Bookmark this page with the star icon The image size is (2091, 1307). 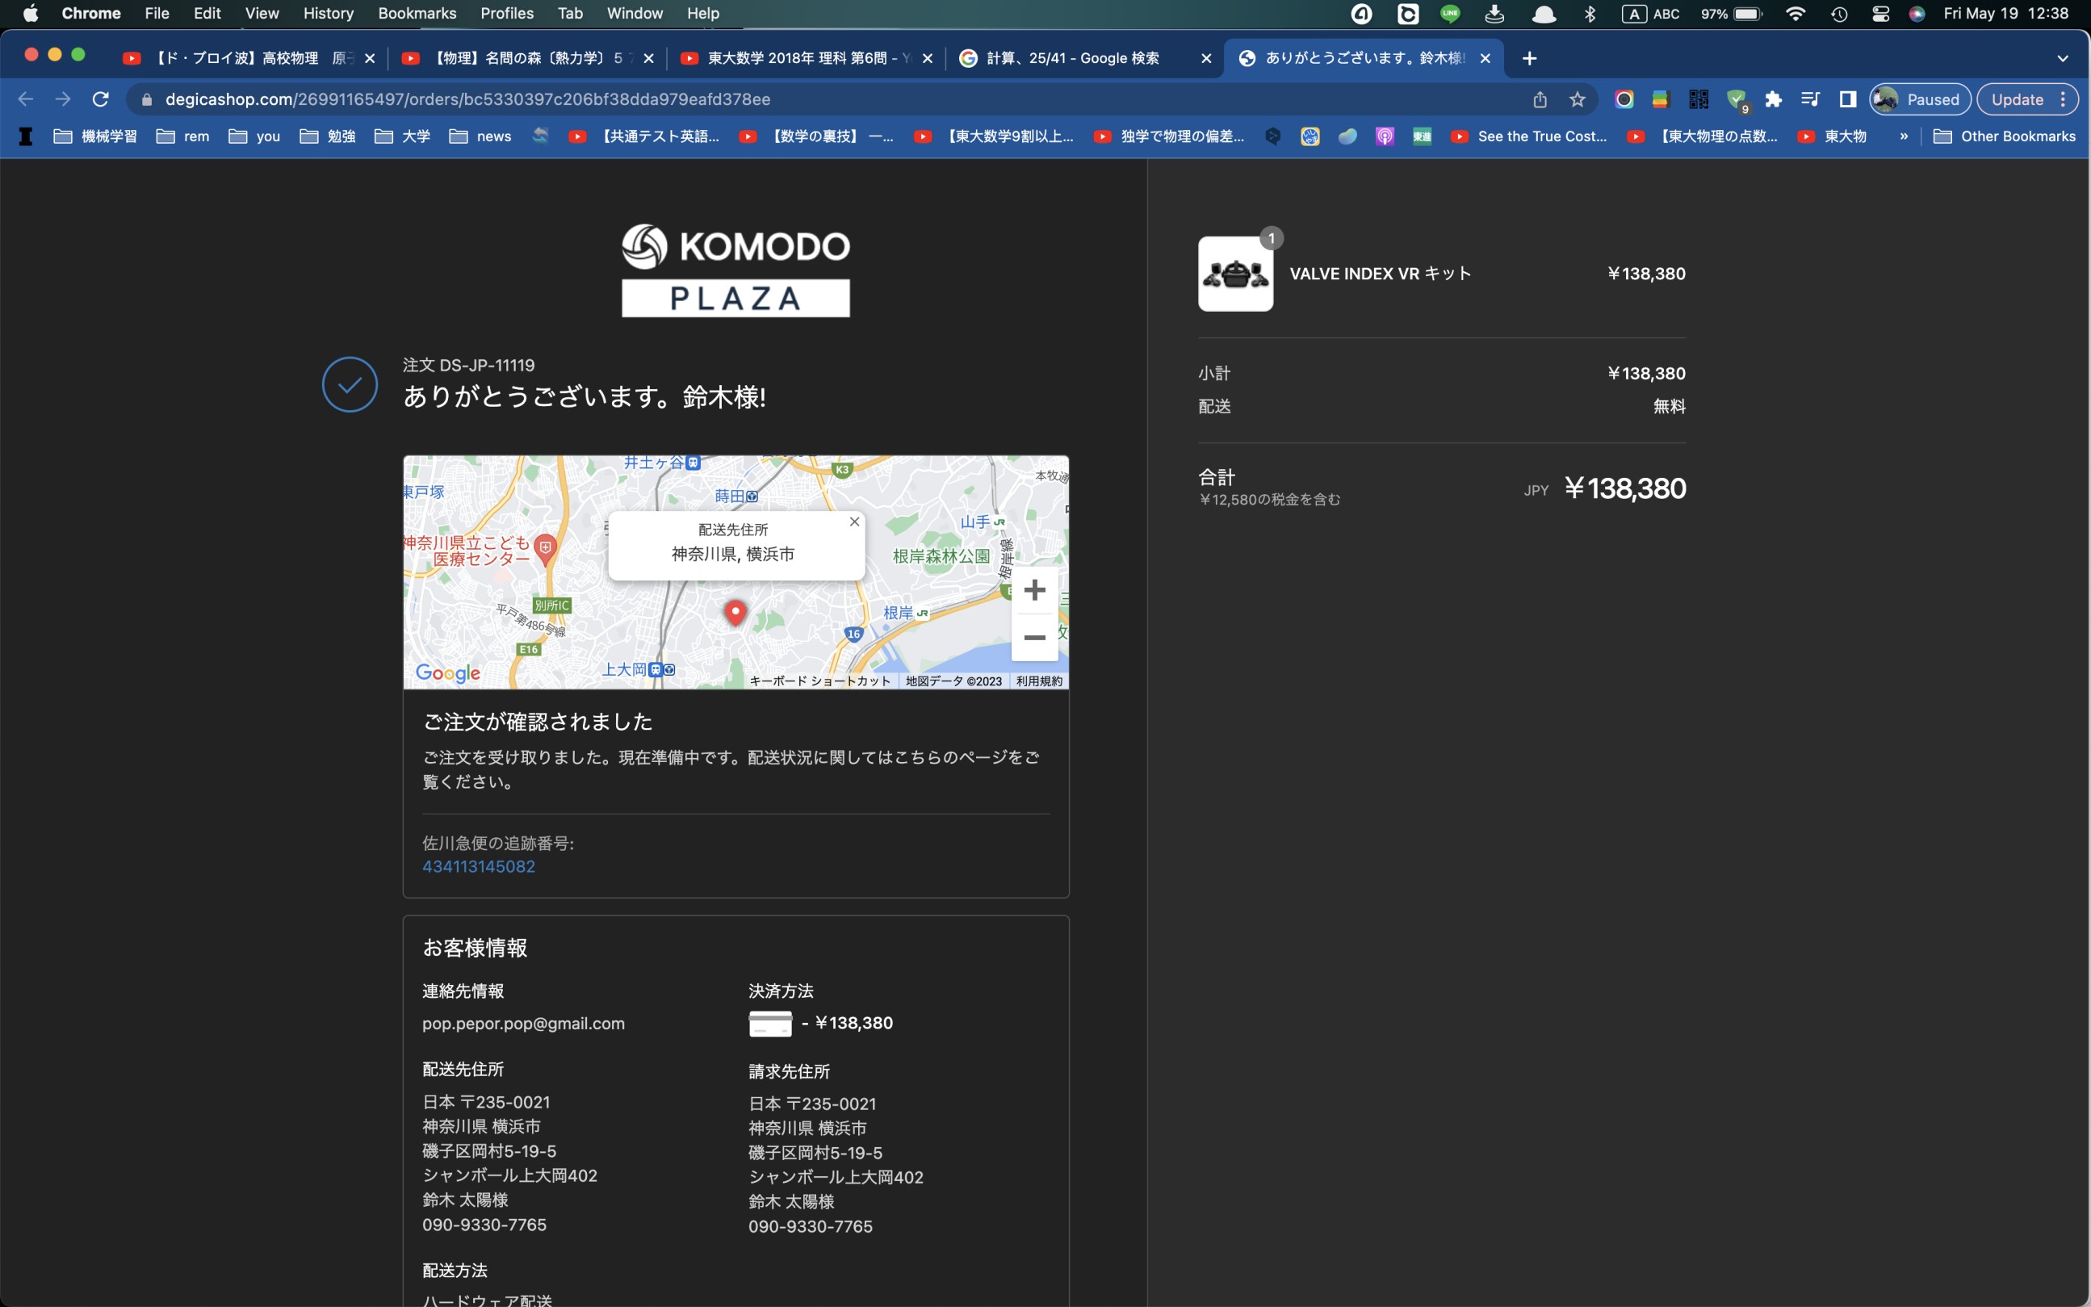(x=1578, y=99)
